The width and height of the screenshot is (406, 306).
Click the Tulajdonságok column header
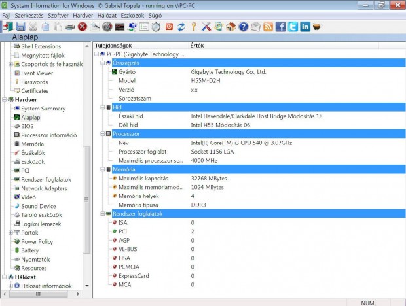click(x=114, y=46)
